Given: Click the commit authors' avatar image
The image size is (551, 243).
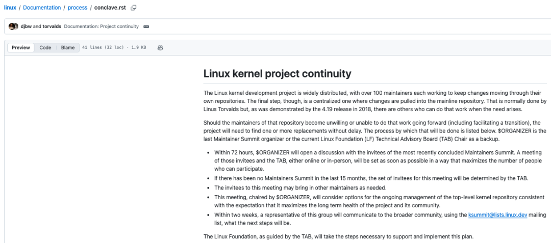Looking at the screenshot, I should (13, 26).
